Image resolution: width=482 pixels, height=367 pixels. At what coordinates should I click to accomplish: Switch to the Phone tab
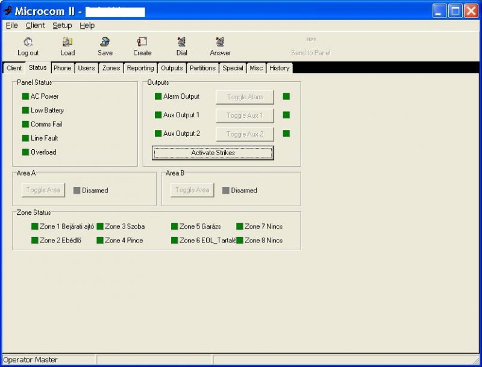pos(63,68)
